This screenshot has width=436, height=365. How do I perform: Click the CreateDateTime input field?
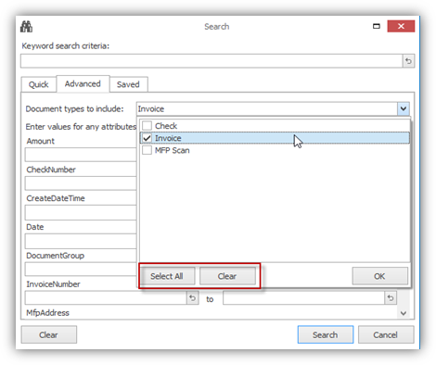point(81,213)
